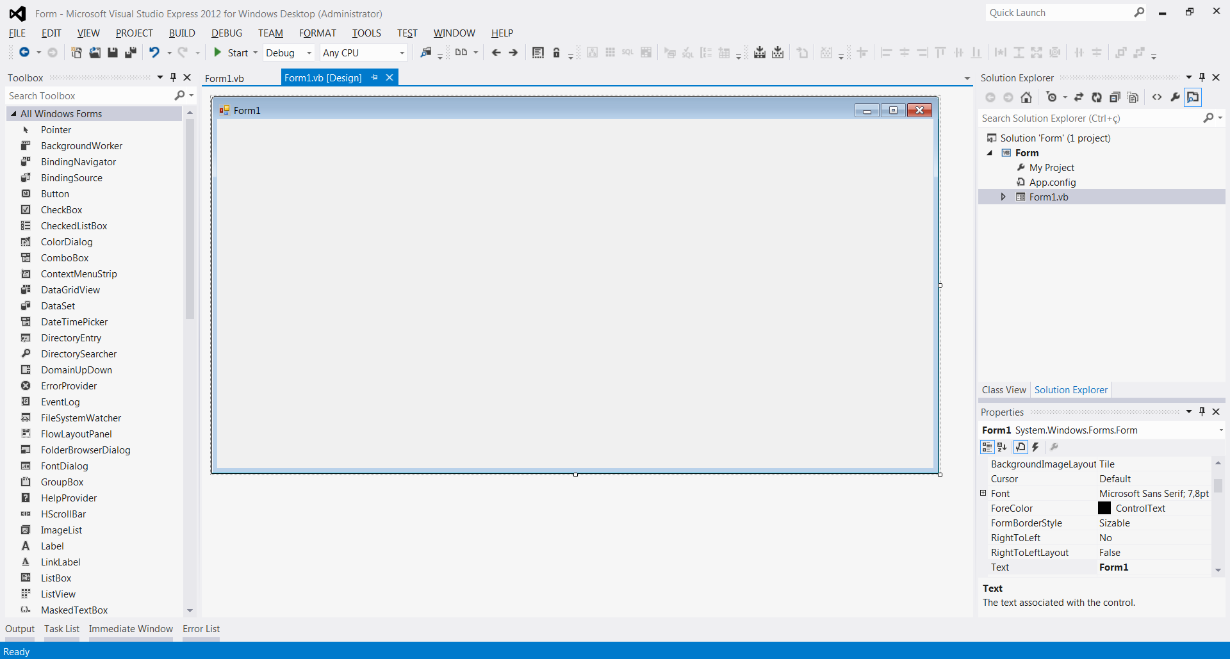1230x659 pixels.
Task: Click the Properties scrollbar down arrow
Action: (x=1218, y=569)
